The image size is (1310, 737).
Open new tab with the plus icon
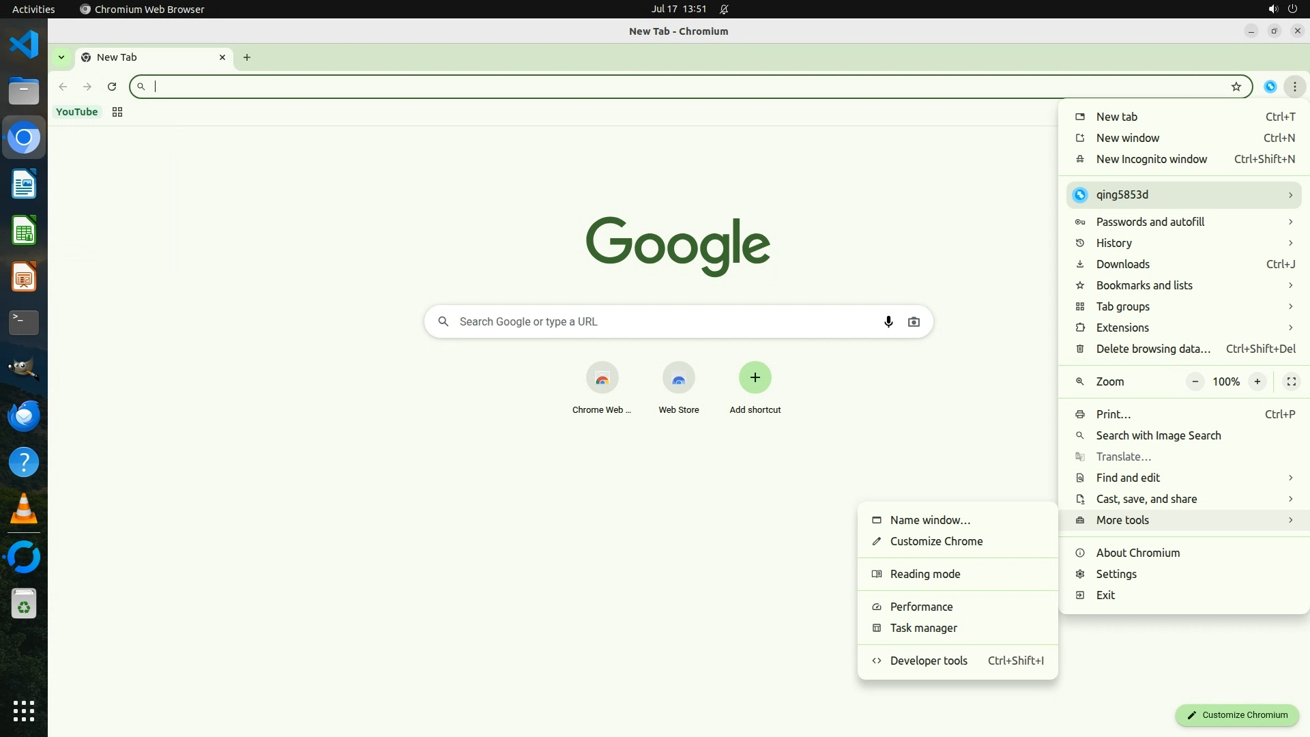pyautogui.click(x=247, y=57)
